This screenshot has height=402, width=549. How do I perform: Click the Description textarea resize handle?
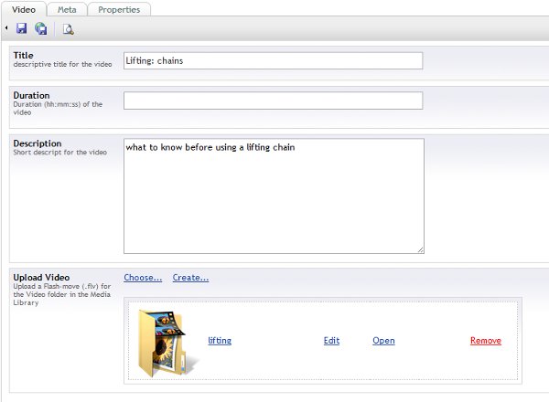(x=421, y=249)
